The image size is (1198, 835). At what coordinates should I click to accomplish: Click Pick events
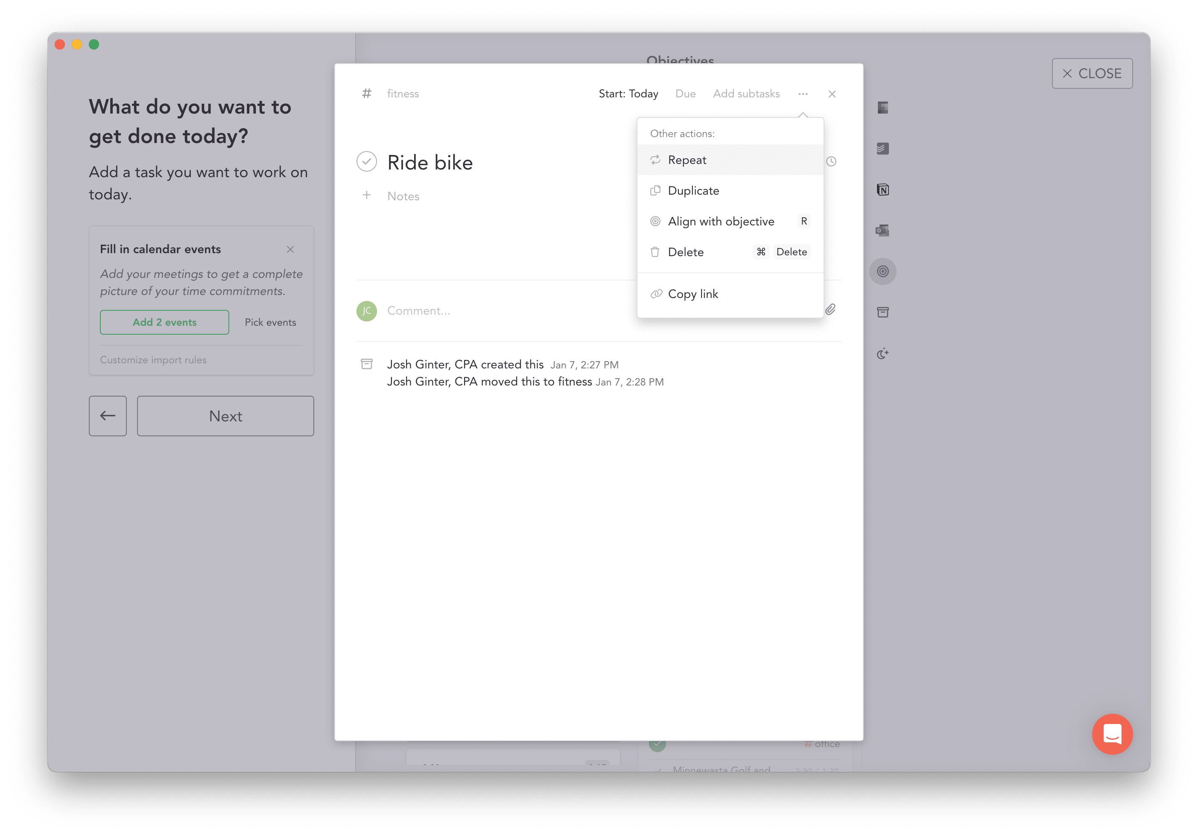point(270,322)
